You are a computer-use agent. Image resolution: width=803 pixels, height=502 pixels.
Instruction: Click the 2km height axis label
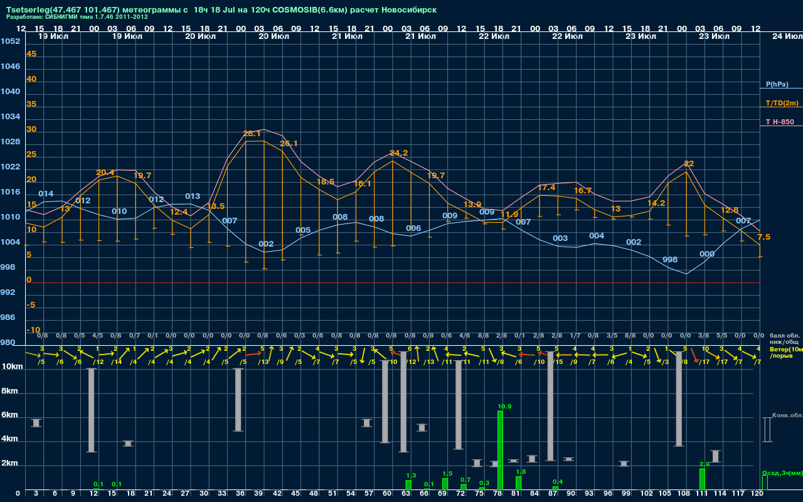point(11,464)
